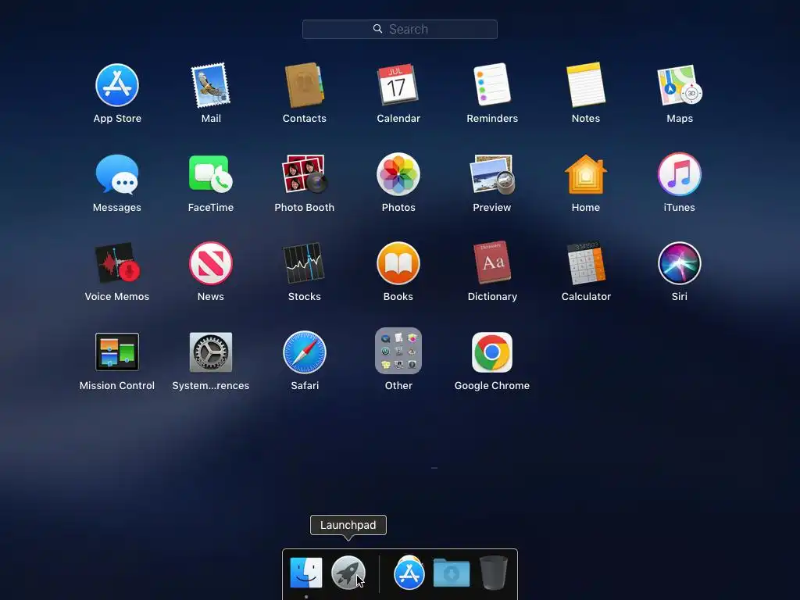The image size is (800, 600).
Task: Open the Downloads folder in Dock
Action: click(x=451, y=573)
